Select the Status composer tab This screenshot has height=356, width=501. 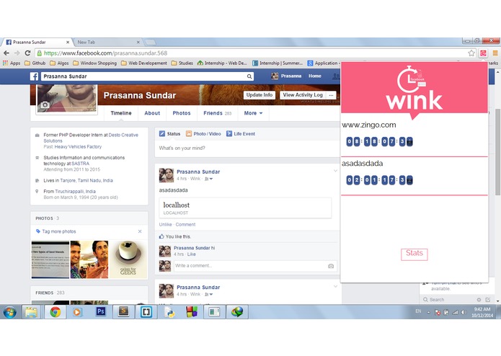[170, 134]
